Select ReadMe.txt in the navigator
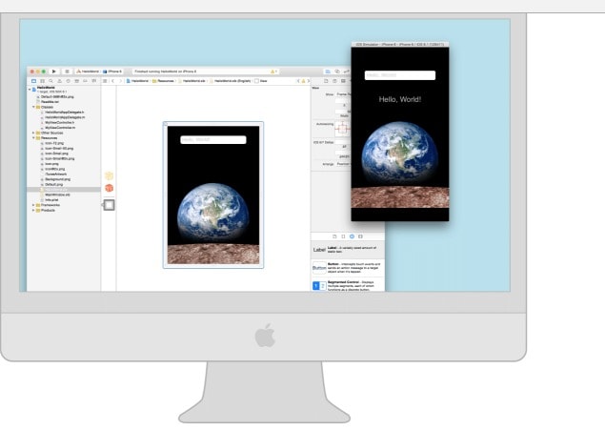The width and height of the screenshot is (605, 431). click(48, 102)
